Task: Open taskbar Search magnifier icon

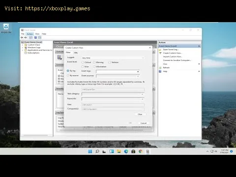Action: click(x=97, y=151)
